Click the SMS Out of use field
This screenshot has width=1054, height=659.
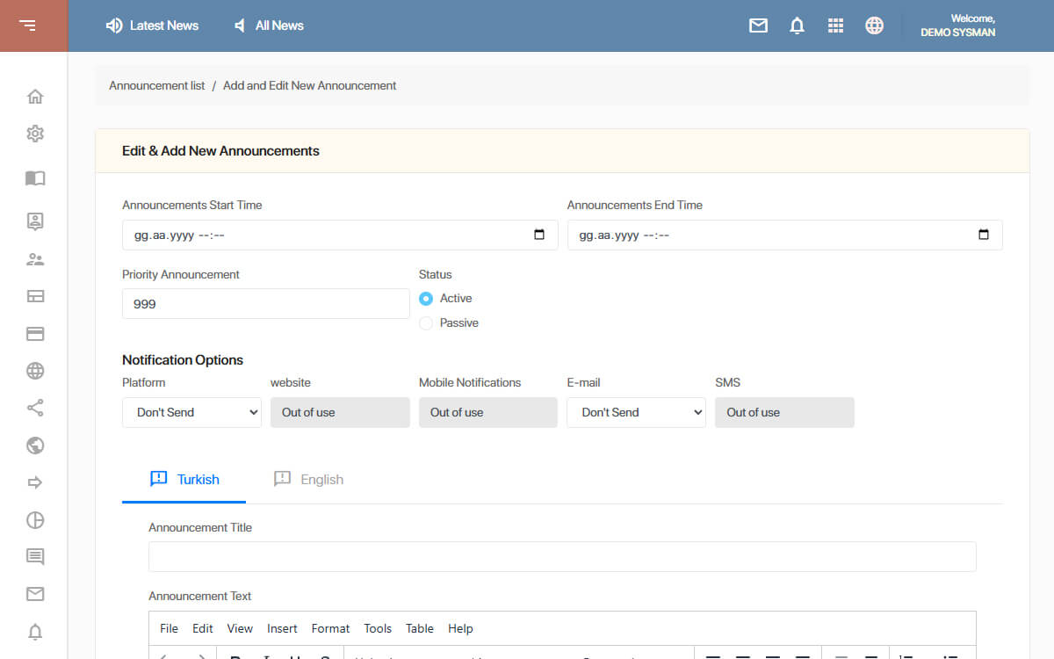784,412
